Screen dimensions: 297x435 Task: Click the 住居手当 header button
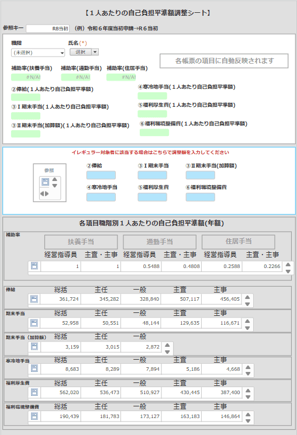(x=239, y=241)
